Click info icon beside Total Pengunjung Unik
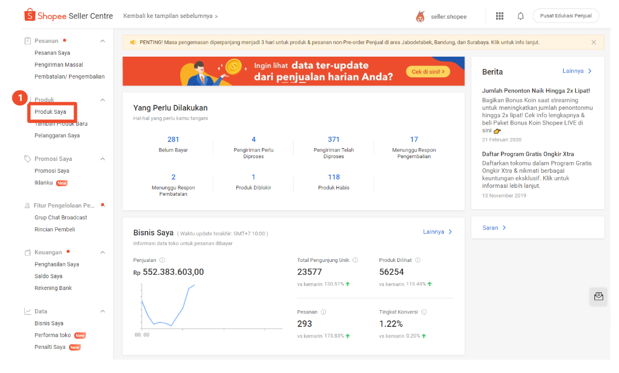Viewport: 619px width, 373px height. coord(355,260)
